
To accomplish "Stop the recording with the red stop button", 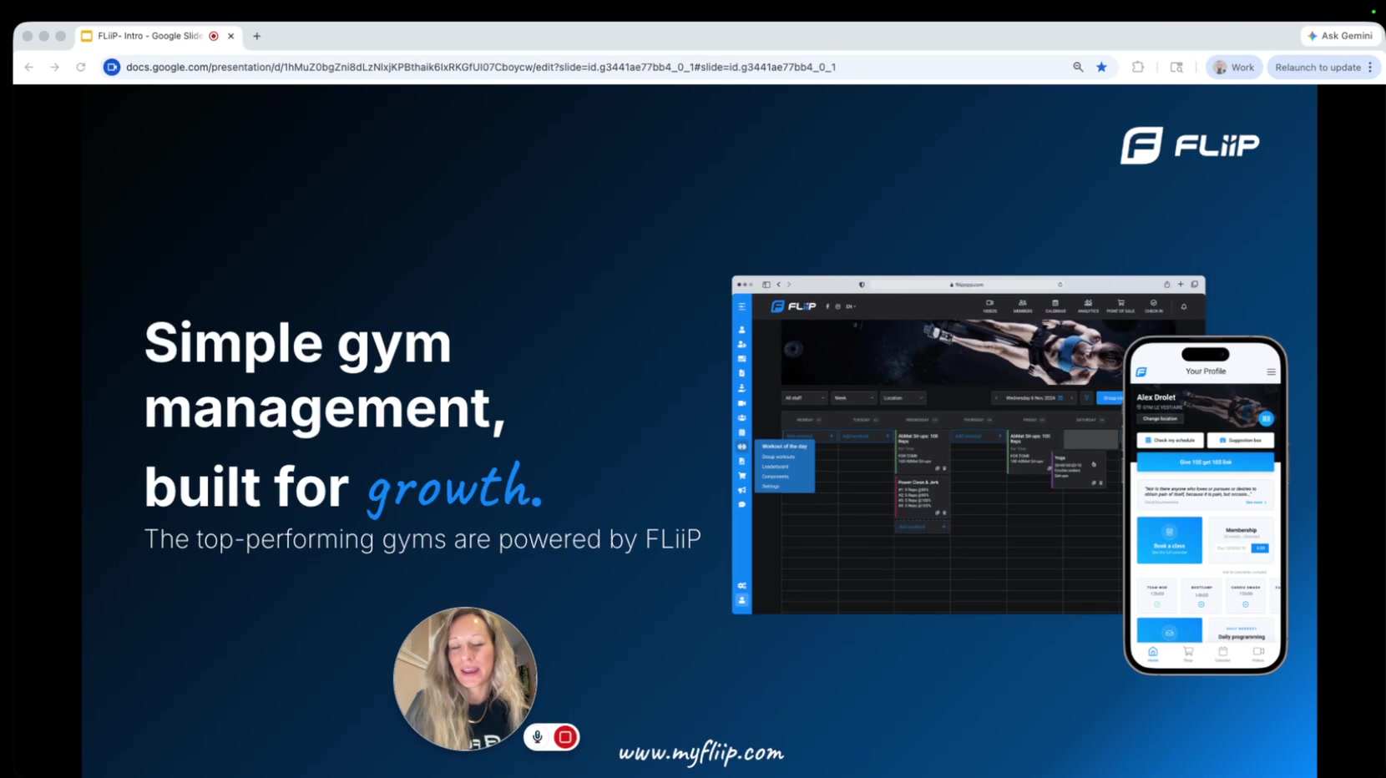I will click(565, 737).
